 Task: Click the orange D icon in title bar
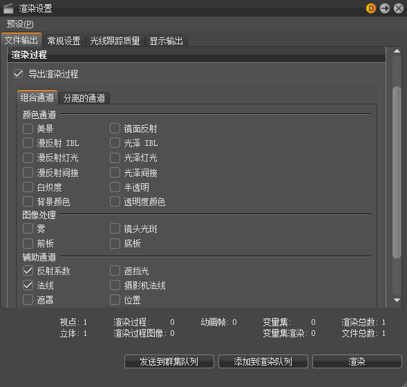pyautogui.click(x=371, y=8)
